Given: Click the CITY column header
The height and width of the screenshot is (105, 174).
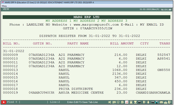Looking at the screenshot, I should coord(144,43).
